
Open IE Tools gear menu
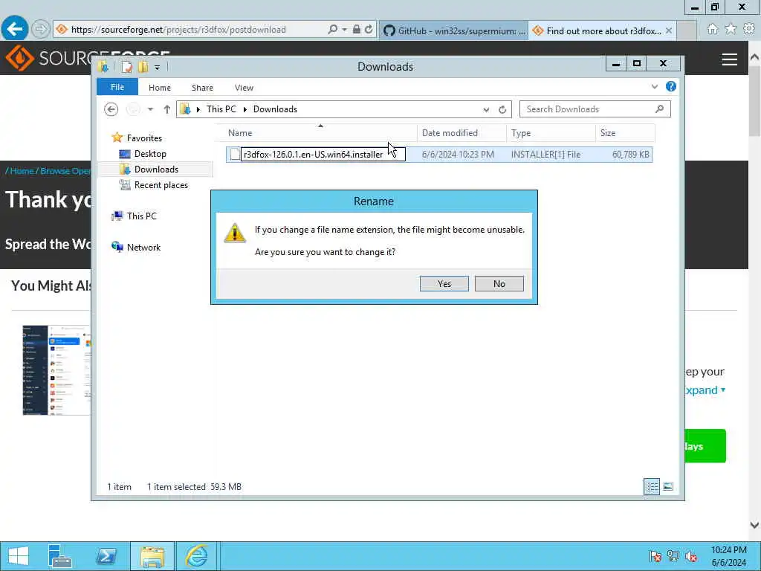tap(749, 30)
